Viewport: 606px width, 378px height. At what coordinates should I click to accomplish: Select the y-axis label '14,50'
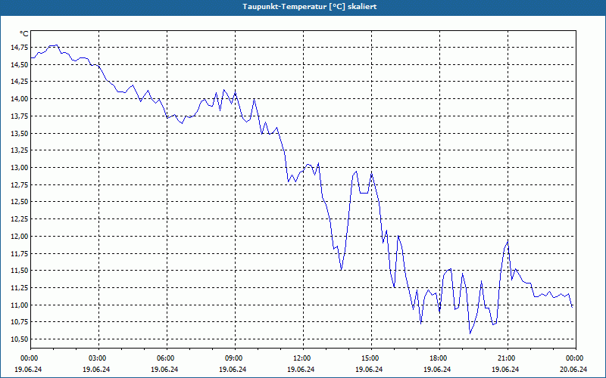(20, 64)
